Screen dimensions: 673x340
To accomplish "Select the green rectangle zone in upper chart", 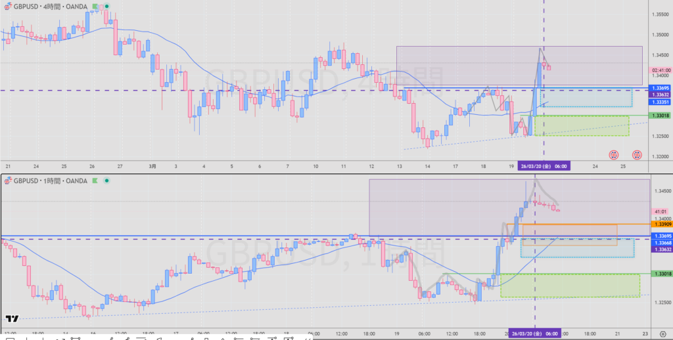I will point(582,125).
